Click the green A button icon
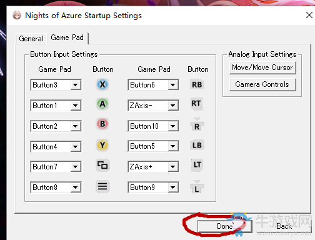Image resolution: width=315 pixels, height=240 pixels. click(x=102, y=104)
